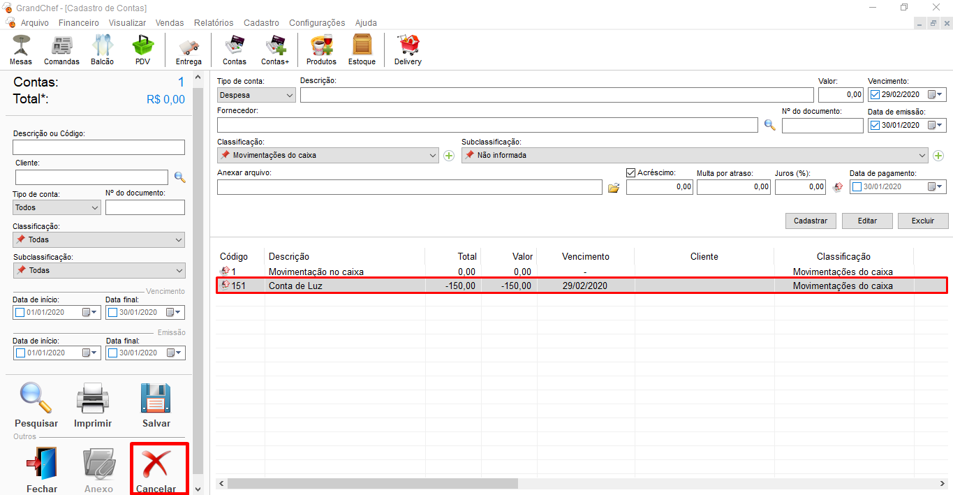Open the Relatórios menu
This screenshot has width=953, height=495.
[x=213, y=23]
